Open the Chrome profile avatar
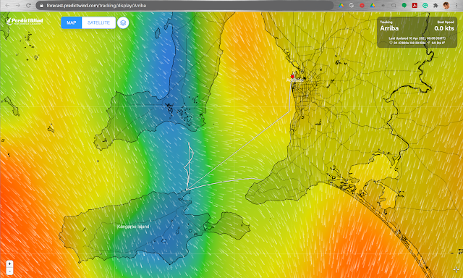Image resolution: width=463 pixels, height=278 pixels. (x=446, y=5)
